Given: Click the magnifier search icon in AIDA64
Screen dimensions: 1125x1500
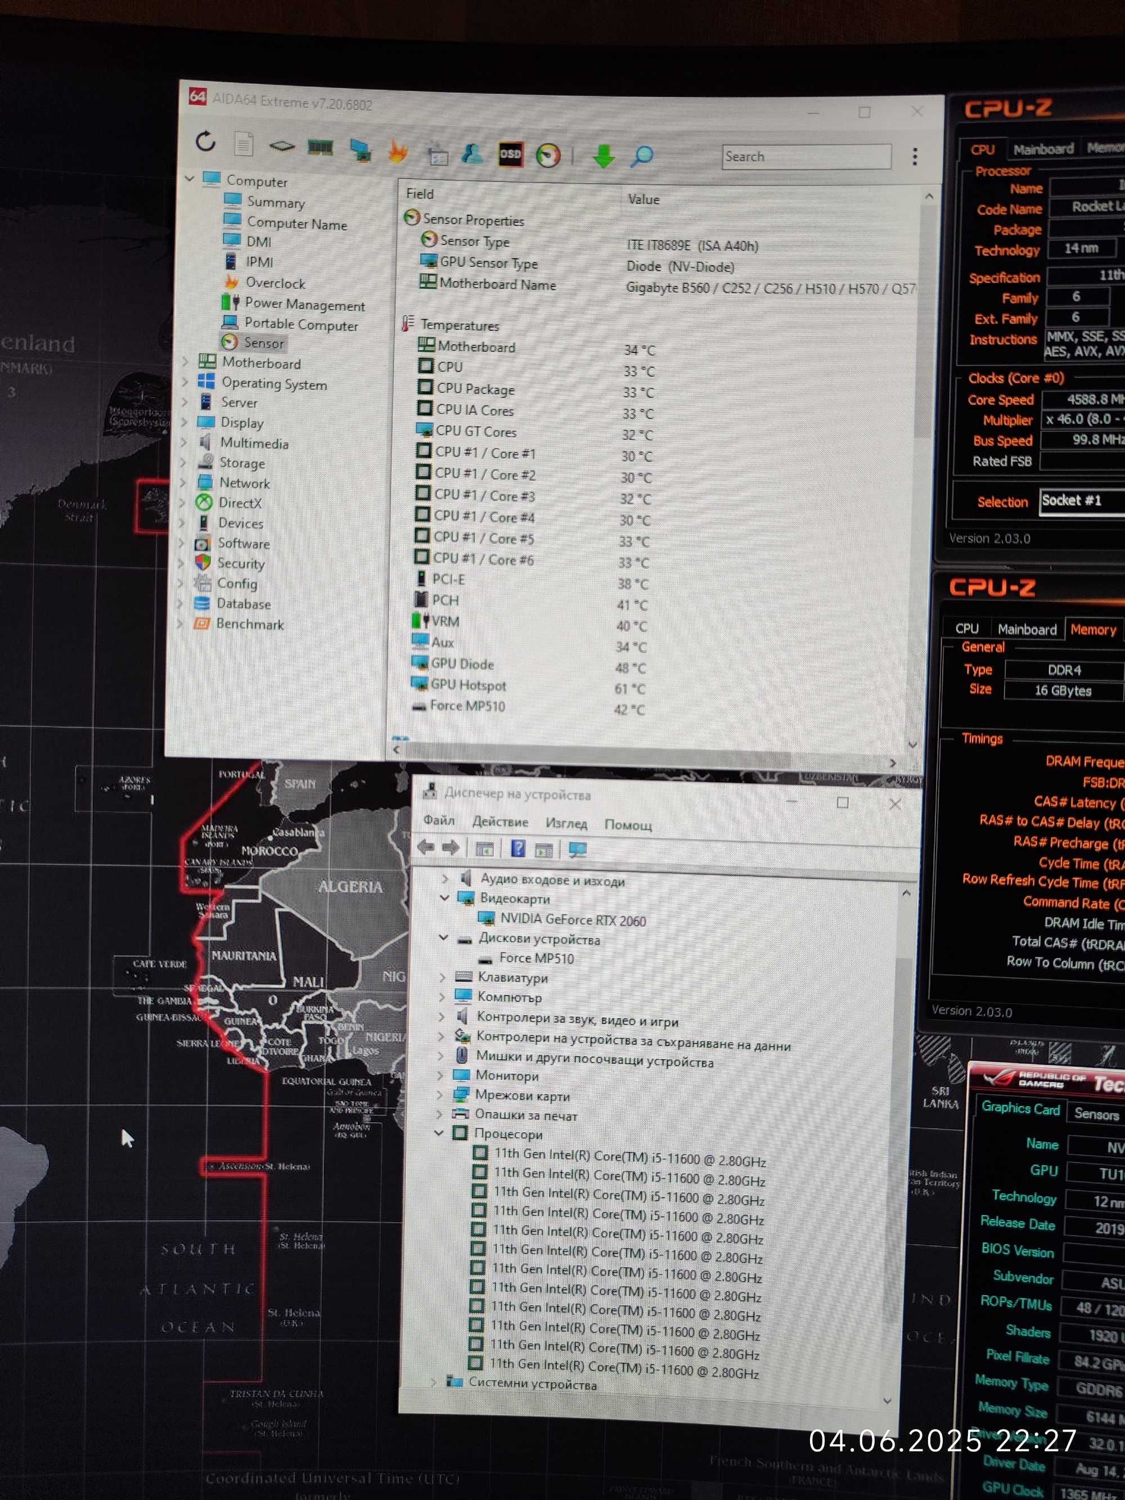Looking at the screenshot, I should (641, 157).
